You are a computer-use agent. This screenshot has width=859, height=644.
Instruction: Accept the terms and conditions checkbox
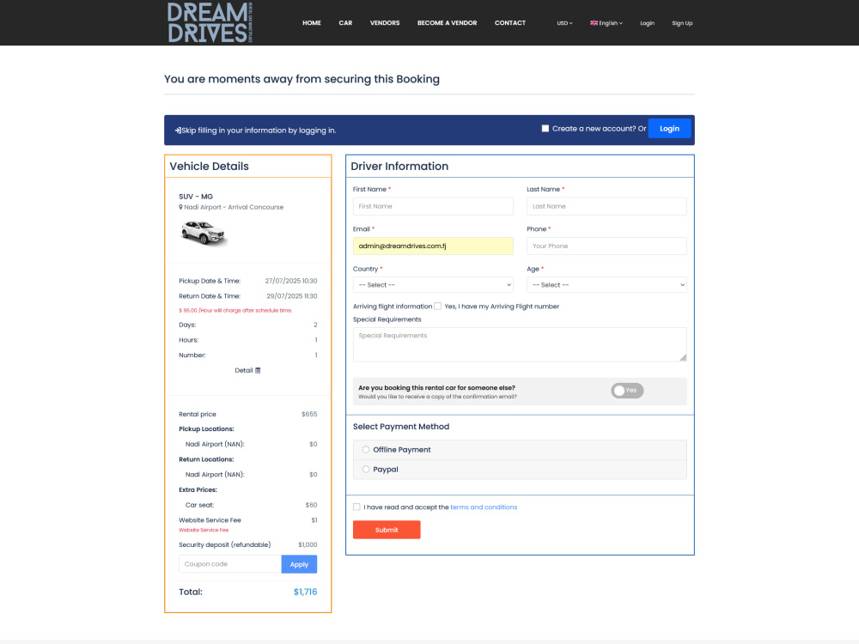(x=356, y=507)
